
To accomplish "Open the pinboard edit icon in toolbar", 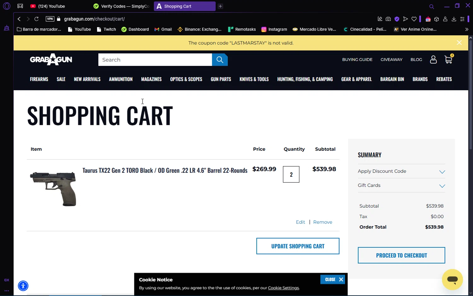I will pyautogui.click(x=380, y=19).
